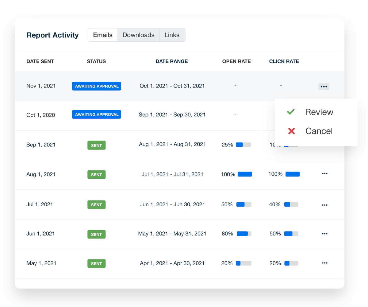
Task: Sort by the Date Sent column header
Action: pyautogui.click(x=40, y=61)
